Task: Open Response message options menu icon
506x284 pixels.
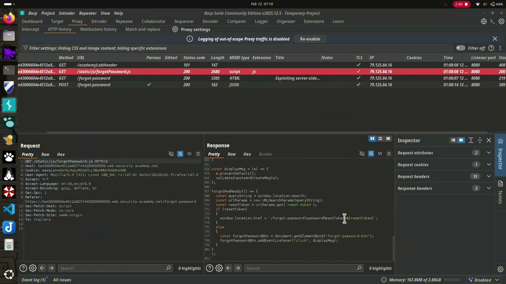Action: (x=389, y=154)
